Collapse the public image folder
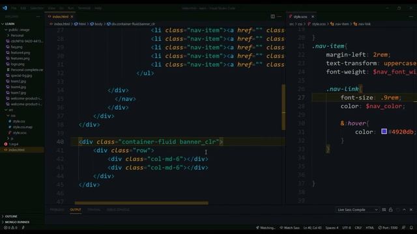The width and height of the screenshot is (417, 234). tap(18, 30)
